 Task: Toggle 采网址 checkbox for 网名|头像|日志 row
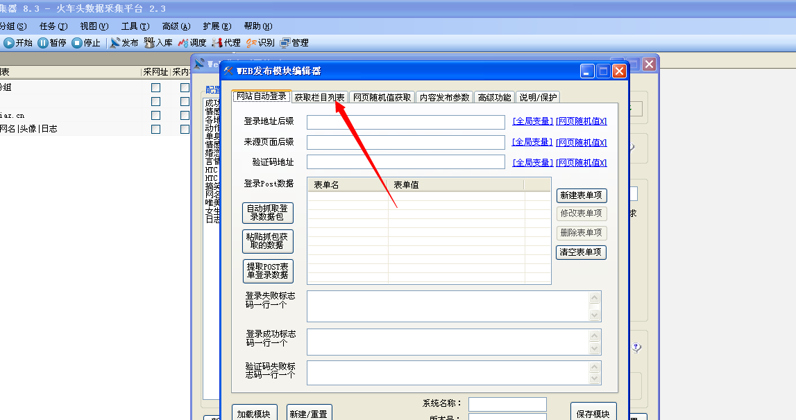point(155,129)
